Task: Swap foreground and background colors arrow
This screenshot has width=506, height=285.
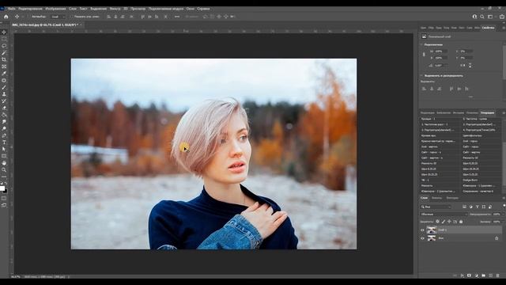Action: [6, 183]
